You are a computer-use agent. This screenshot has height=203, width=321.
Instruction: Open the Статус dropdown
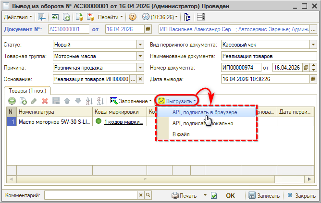pos(140,45)
